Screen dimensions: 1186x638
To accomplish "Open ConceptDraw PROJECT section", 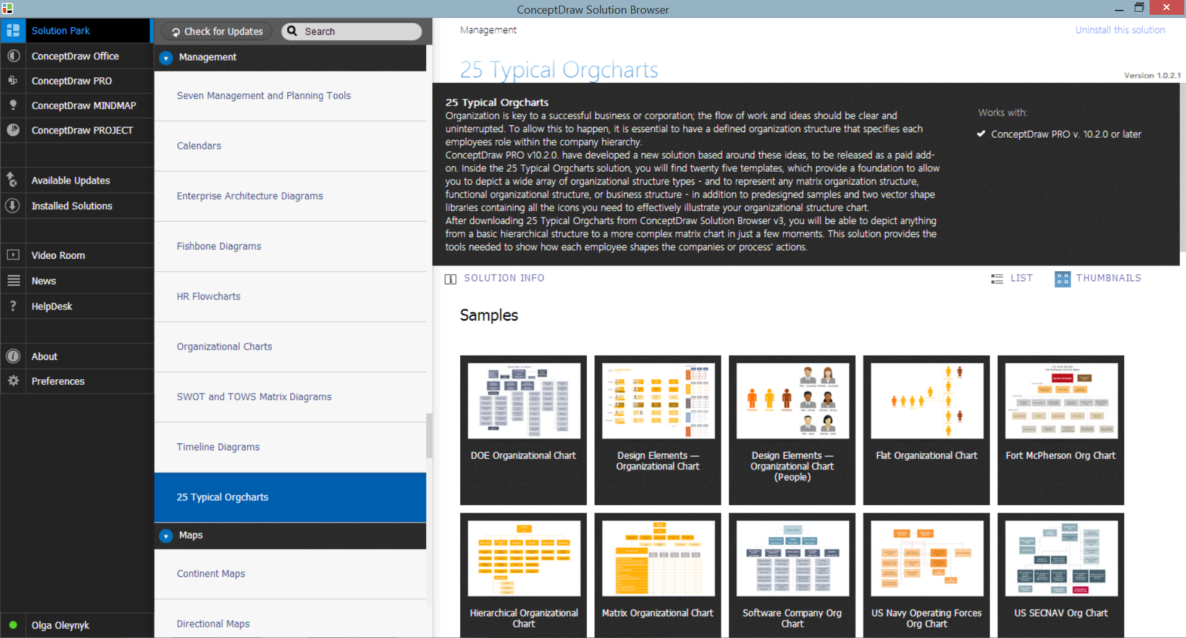I will (x=77, y=130).
